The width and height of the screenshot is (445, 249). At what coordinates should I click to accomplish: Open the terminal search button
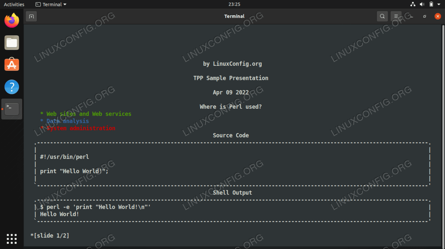pyautogui.click(x=382, y=16)
